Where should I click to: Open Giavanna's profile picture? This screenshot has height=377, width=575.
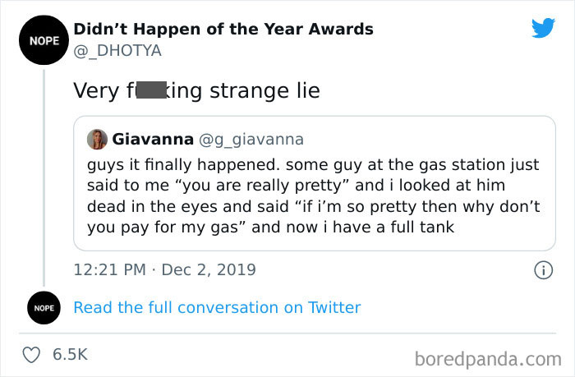(x=97, y=139)
